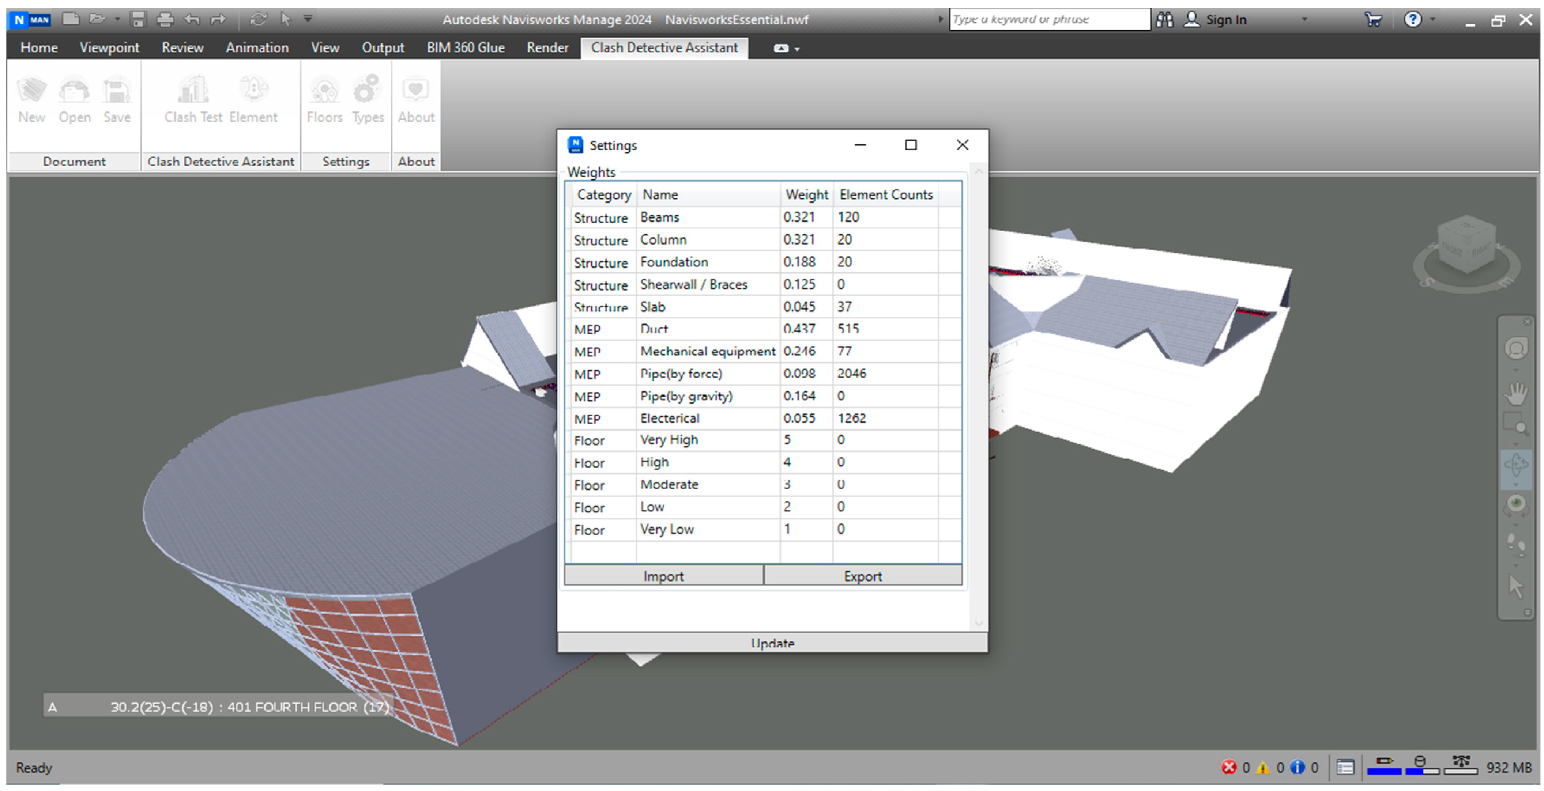Click the Select arrow icon in quick access toolbar
This screenshot has width=1544, height=791.
[286, 19]
